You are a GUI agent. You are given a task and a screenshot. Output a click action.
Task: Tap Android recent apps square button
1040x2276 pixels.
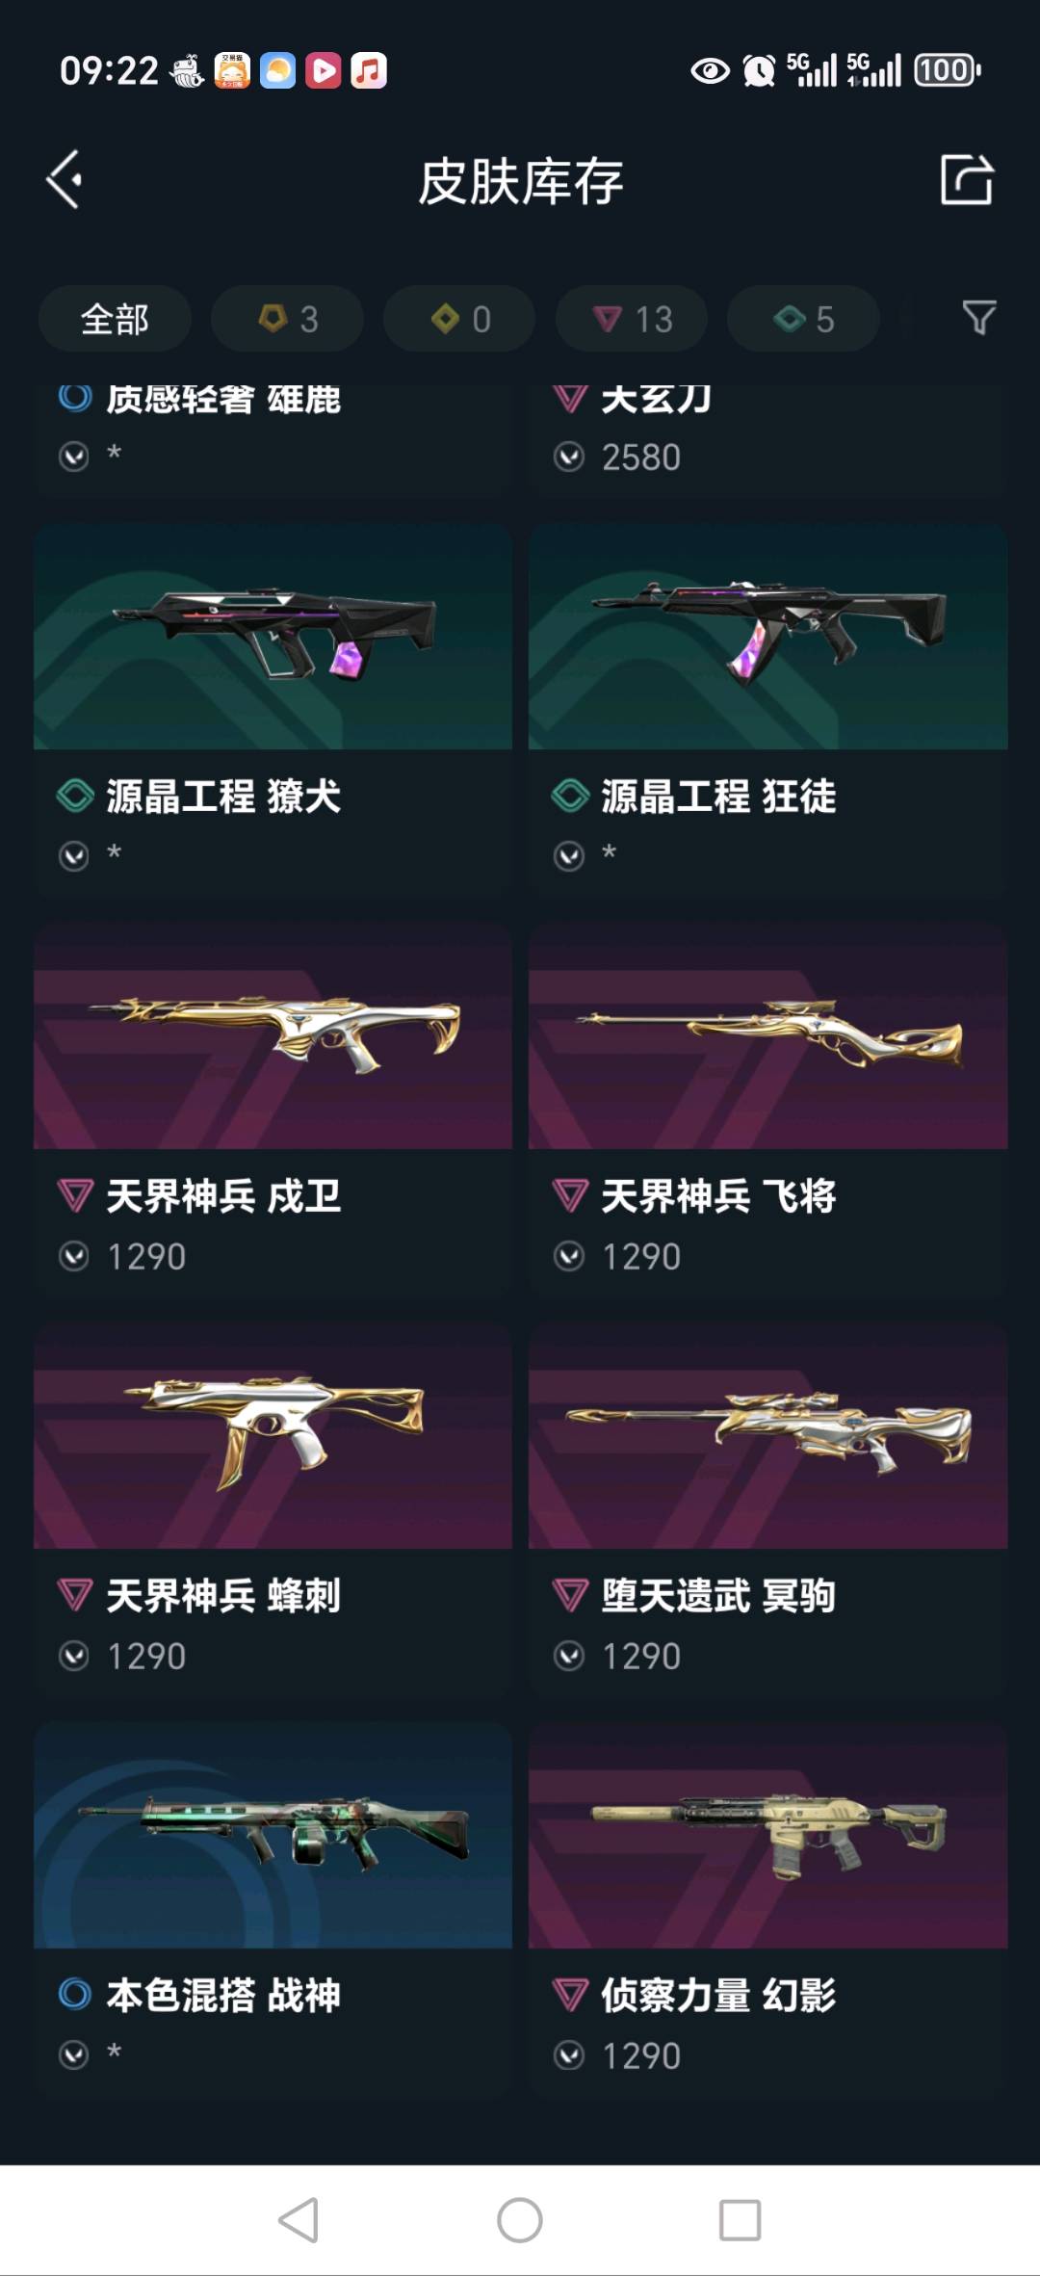[741, 2220]
